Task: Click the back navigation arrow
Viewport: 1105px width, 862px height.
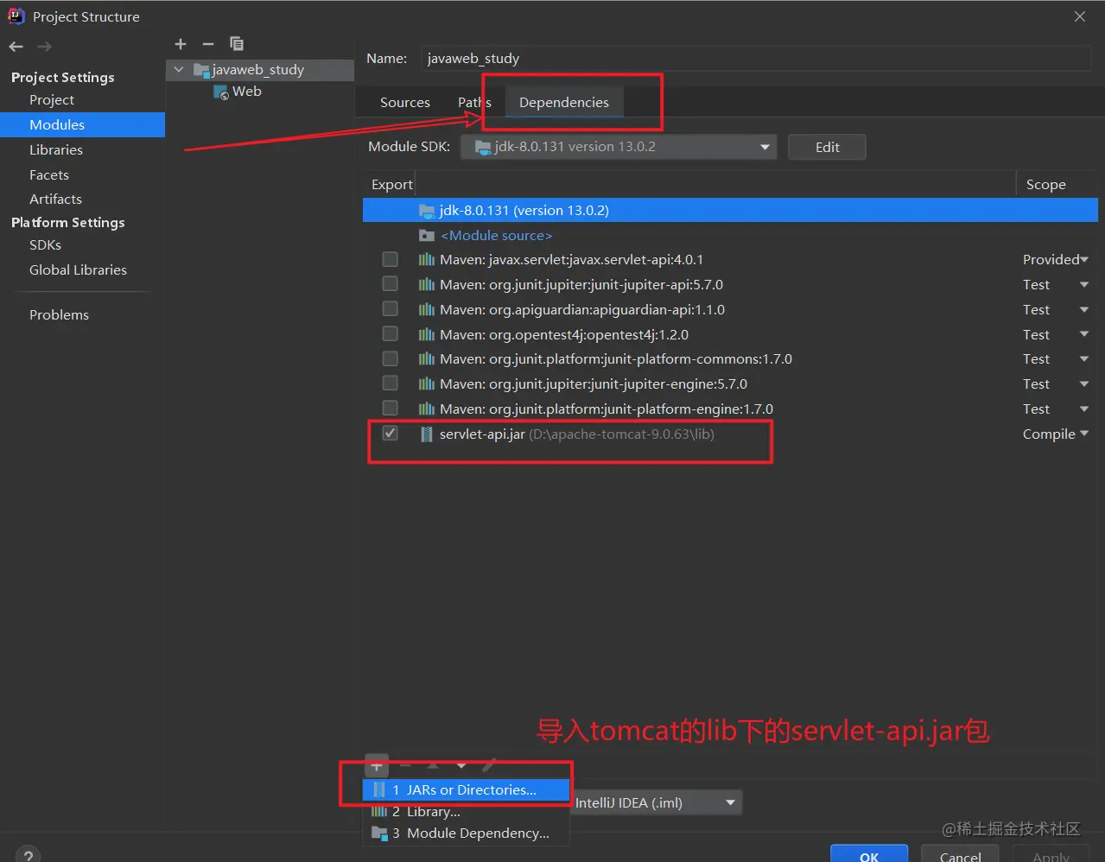Action: (x=16, y=47)
